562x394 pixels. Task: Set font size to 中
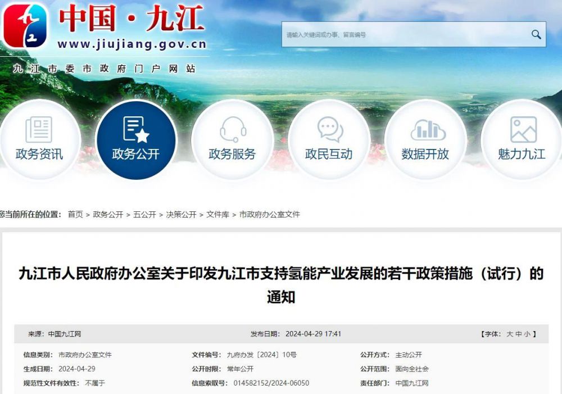click(518, 334)
